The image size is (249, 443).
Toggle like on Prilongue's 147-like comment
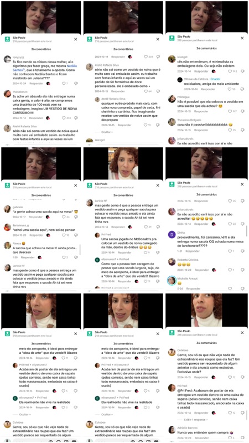230,111
